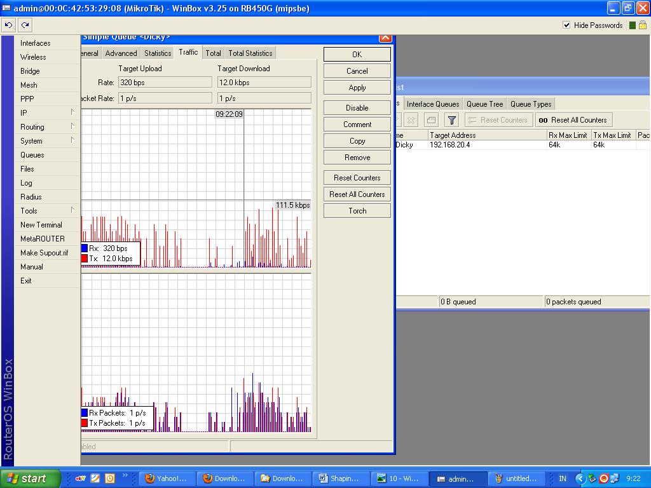Screen dimensions: 651x488
Task: Expand the IP submenu
Action: (x=46, y=113)
